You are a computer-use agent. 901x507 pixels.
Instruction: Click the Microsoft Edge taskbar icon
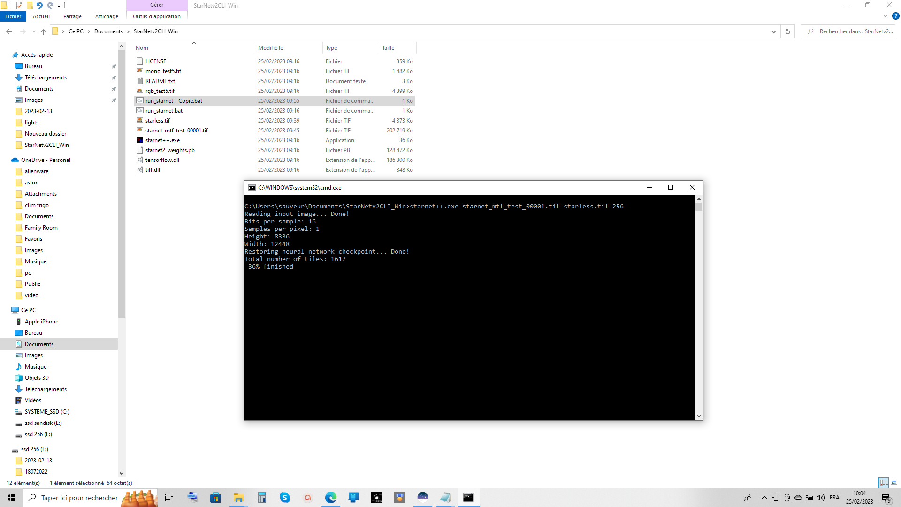[x=331, y=498]
